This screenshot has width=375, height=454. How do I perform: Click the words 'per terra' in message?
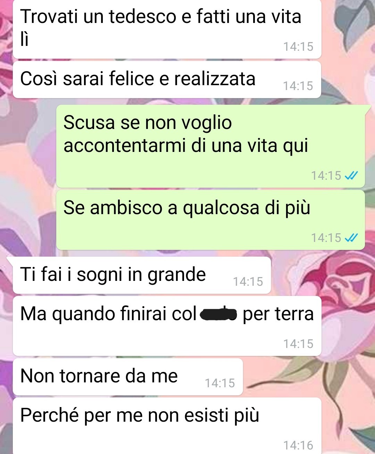[278, 314]
